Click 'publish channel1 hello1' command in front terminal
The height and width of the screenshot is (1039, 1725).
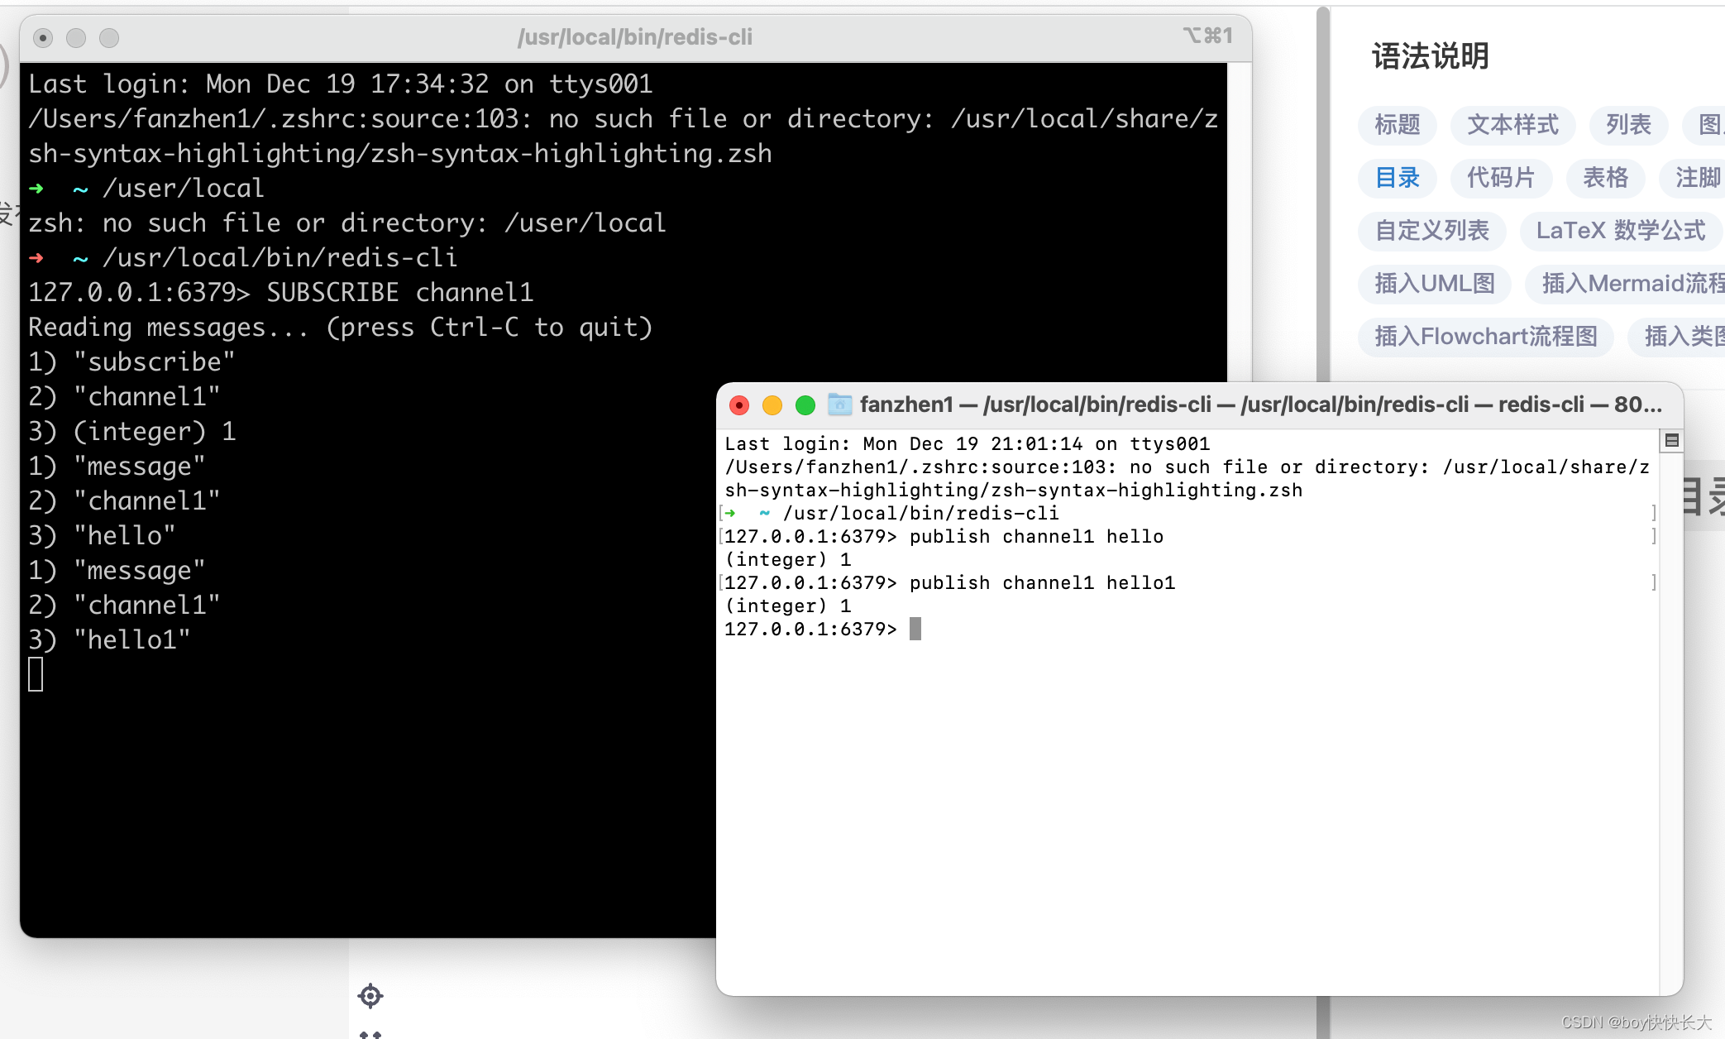tap(1042, 583)
